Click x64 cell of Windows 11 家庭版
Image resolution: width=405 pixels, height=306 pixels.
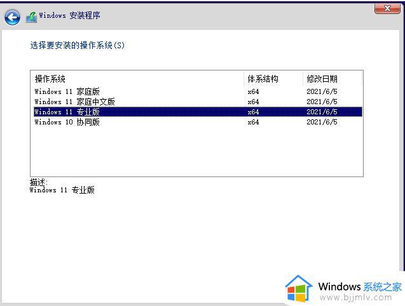pyautogui.click(x=253, y=91)
